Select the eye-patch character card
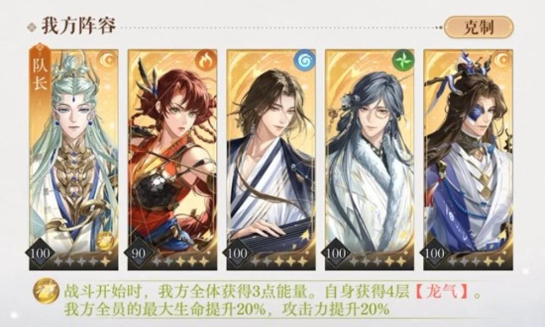Image resolution: width=545 pixels, height=327 pixels. (x=468, y=160)
